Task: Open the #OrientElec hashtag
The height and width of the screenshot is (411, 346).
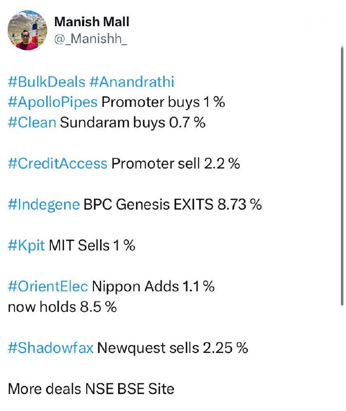Action: pyautogui.click(x=48, y=286)
